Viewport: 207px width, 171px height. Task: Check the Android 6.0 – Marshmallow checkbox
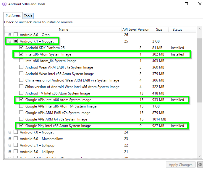pyautogui.click(x=16, y=139)
